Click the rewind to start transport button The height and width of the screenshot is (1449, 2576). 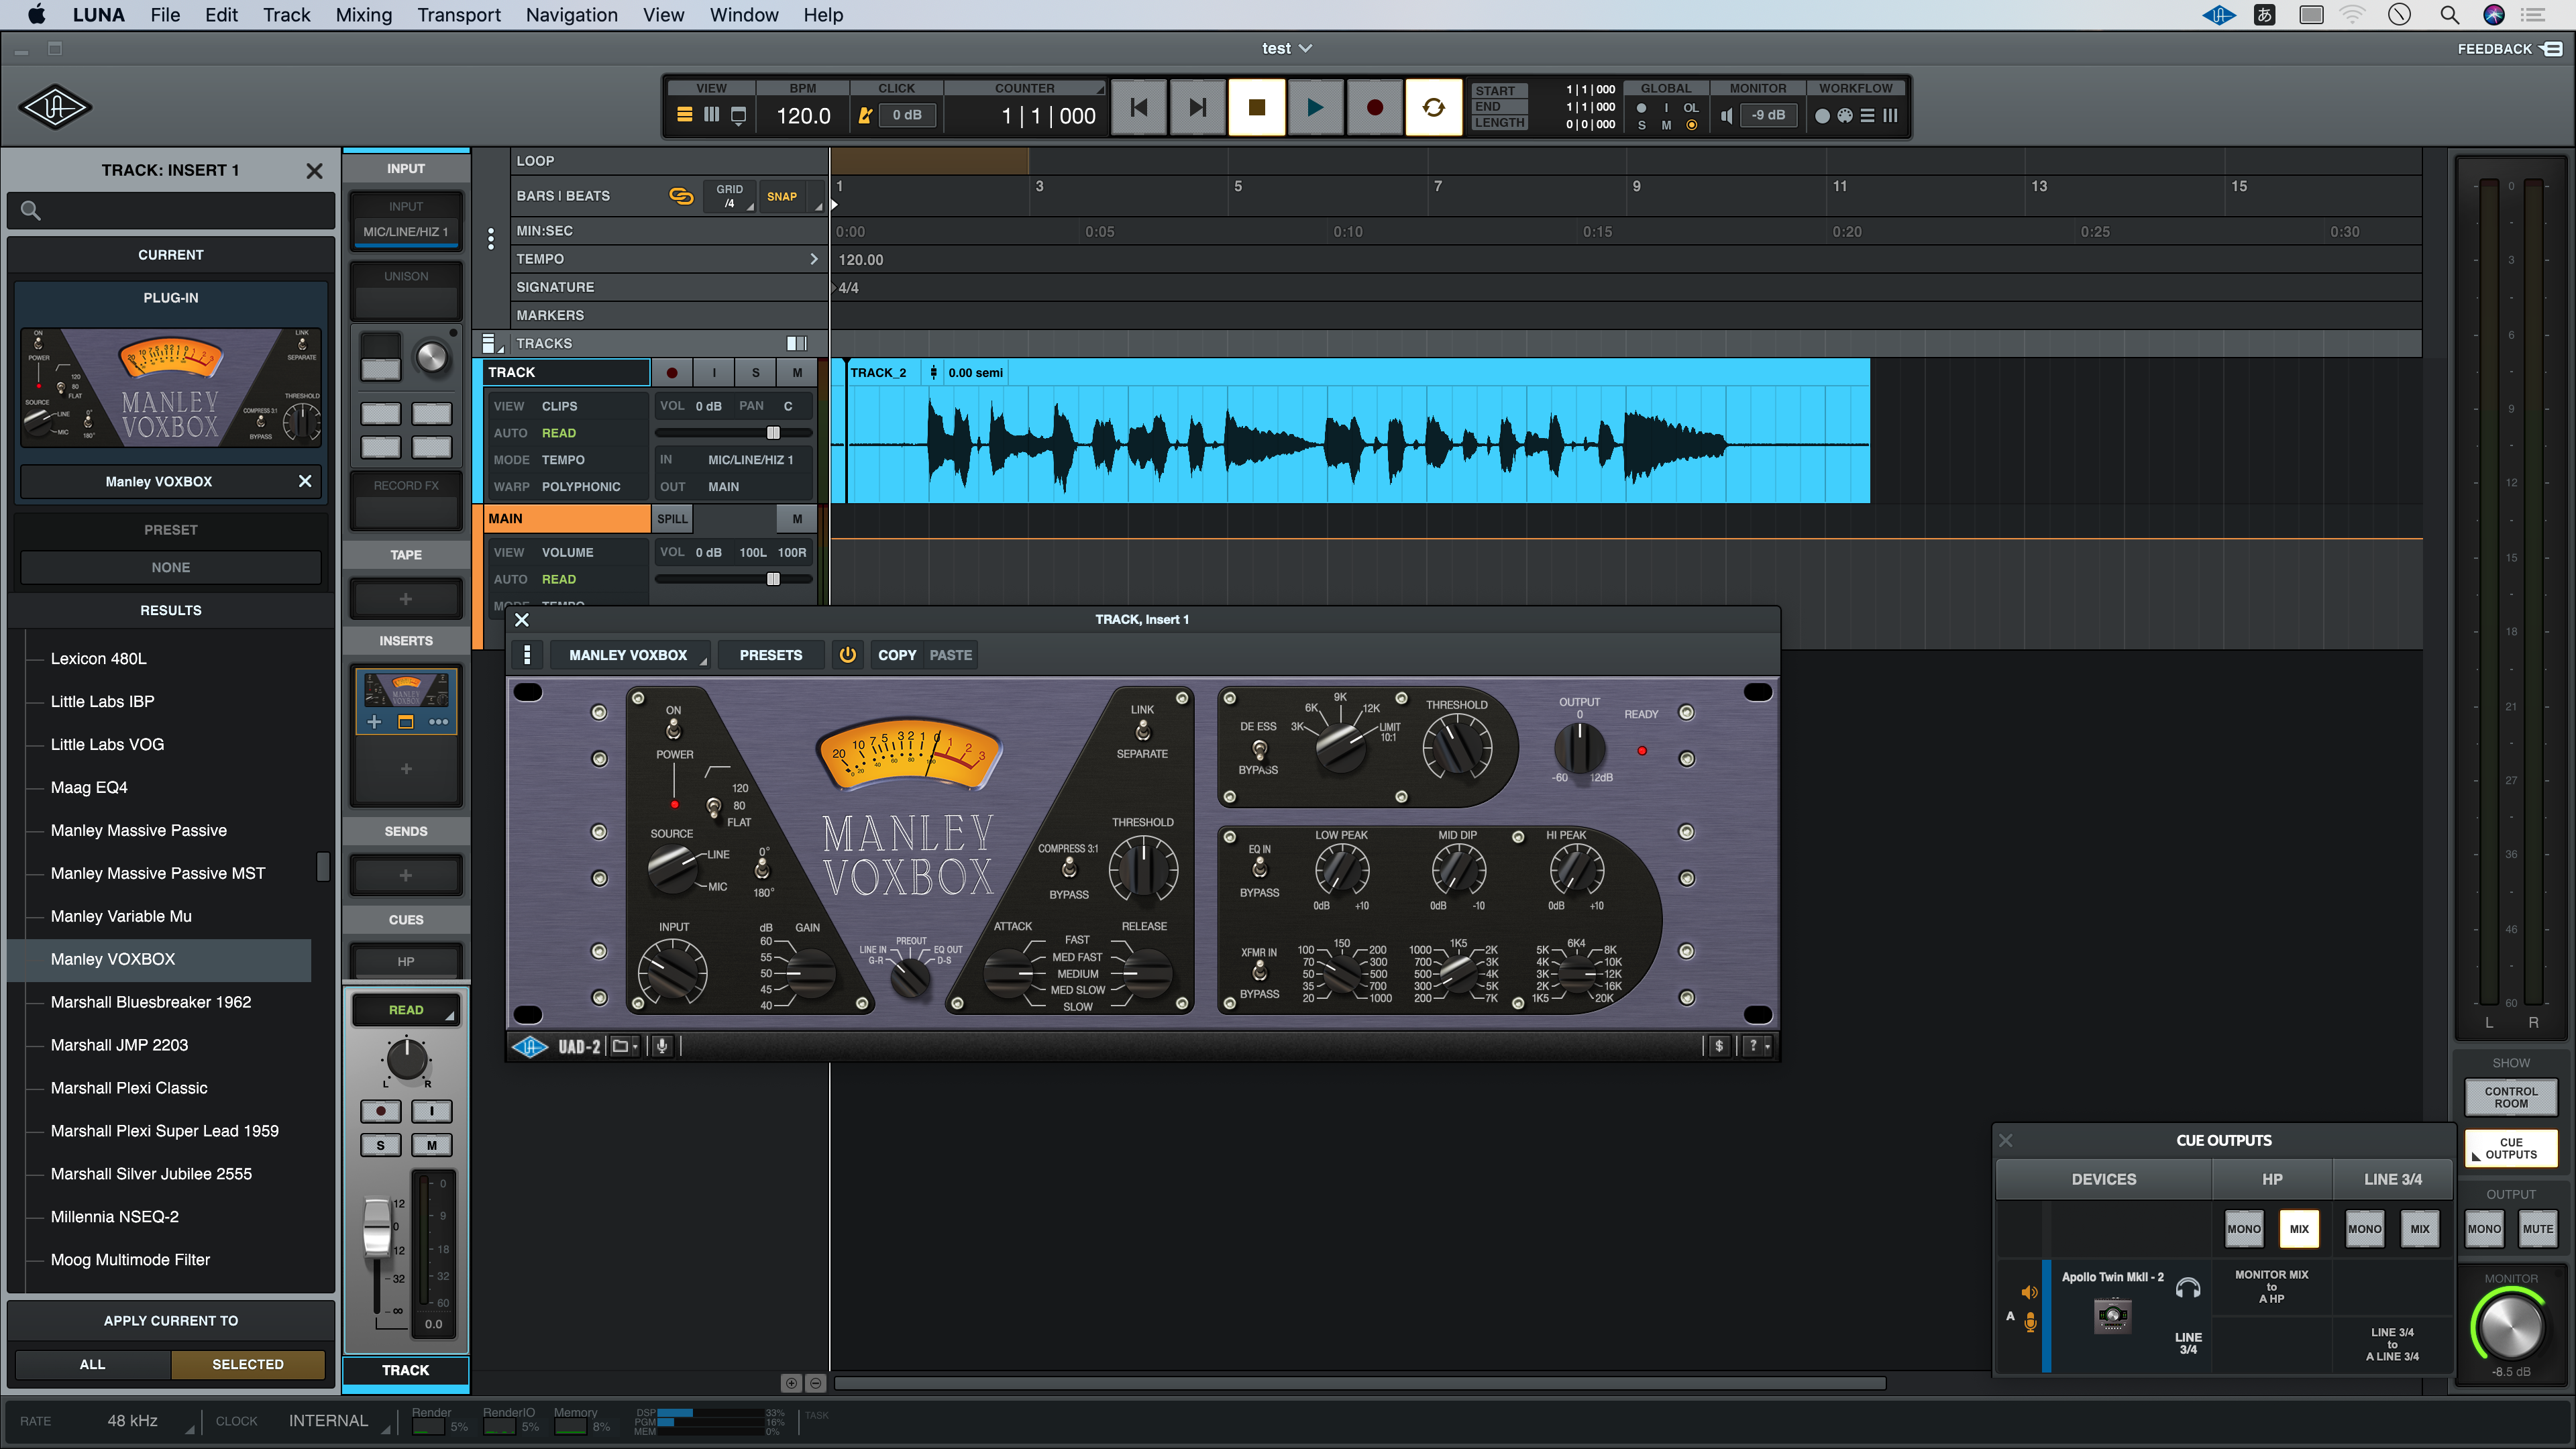[x=1138, y=107]
